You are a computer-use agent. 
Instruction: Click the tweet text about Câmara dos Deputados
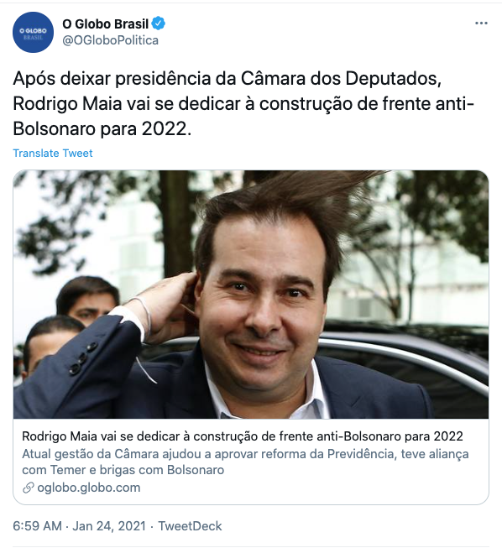pos(227,79)
